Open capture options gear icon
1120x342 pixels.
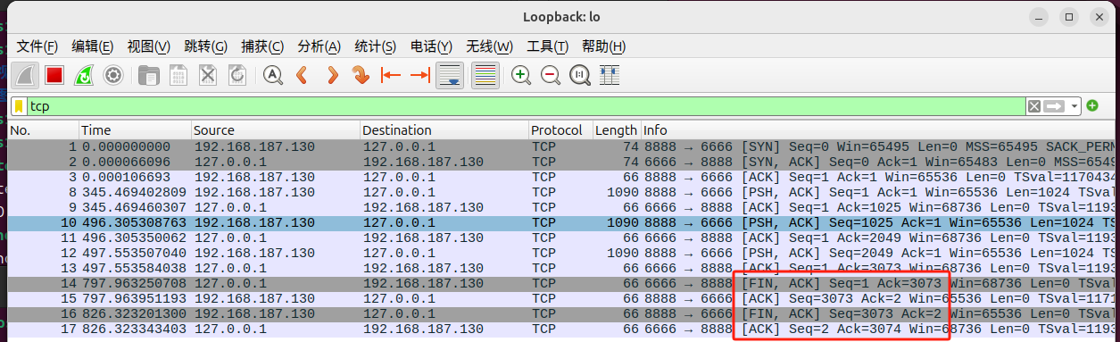(112, 75)
